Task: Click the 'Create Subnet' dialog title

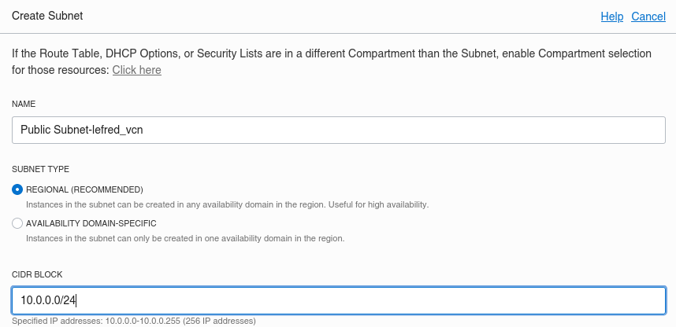Action: pos(47,16)
